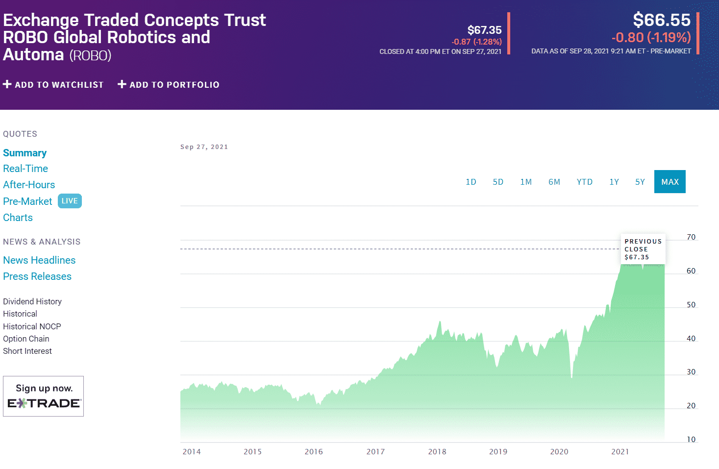Image resolution: width=719 pixels, height=469 pixels.
Task: Select the YTD range option
Action: [584, 181]
